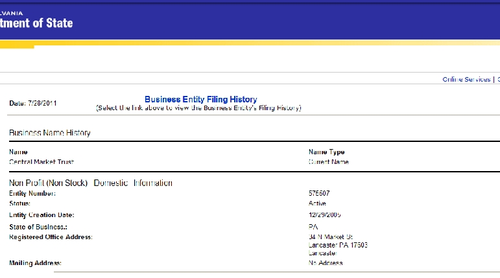Open the Business Entity Filing History link

(x=200, y=100)
